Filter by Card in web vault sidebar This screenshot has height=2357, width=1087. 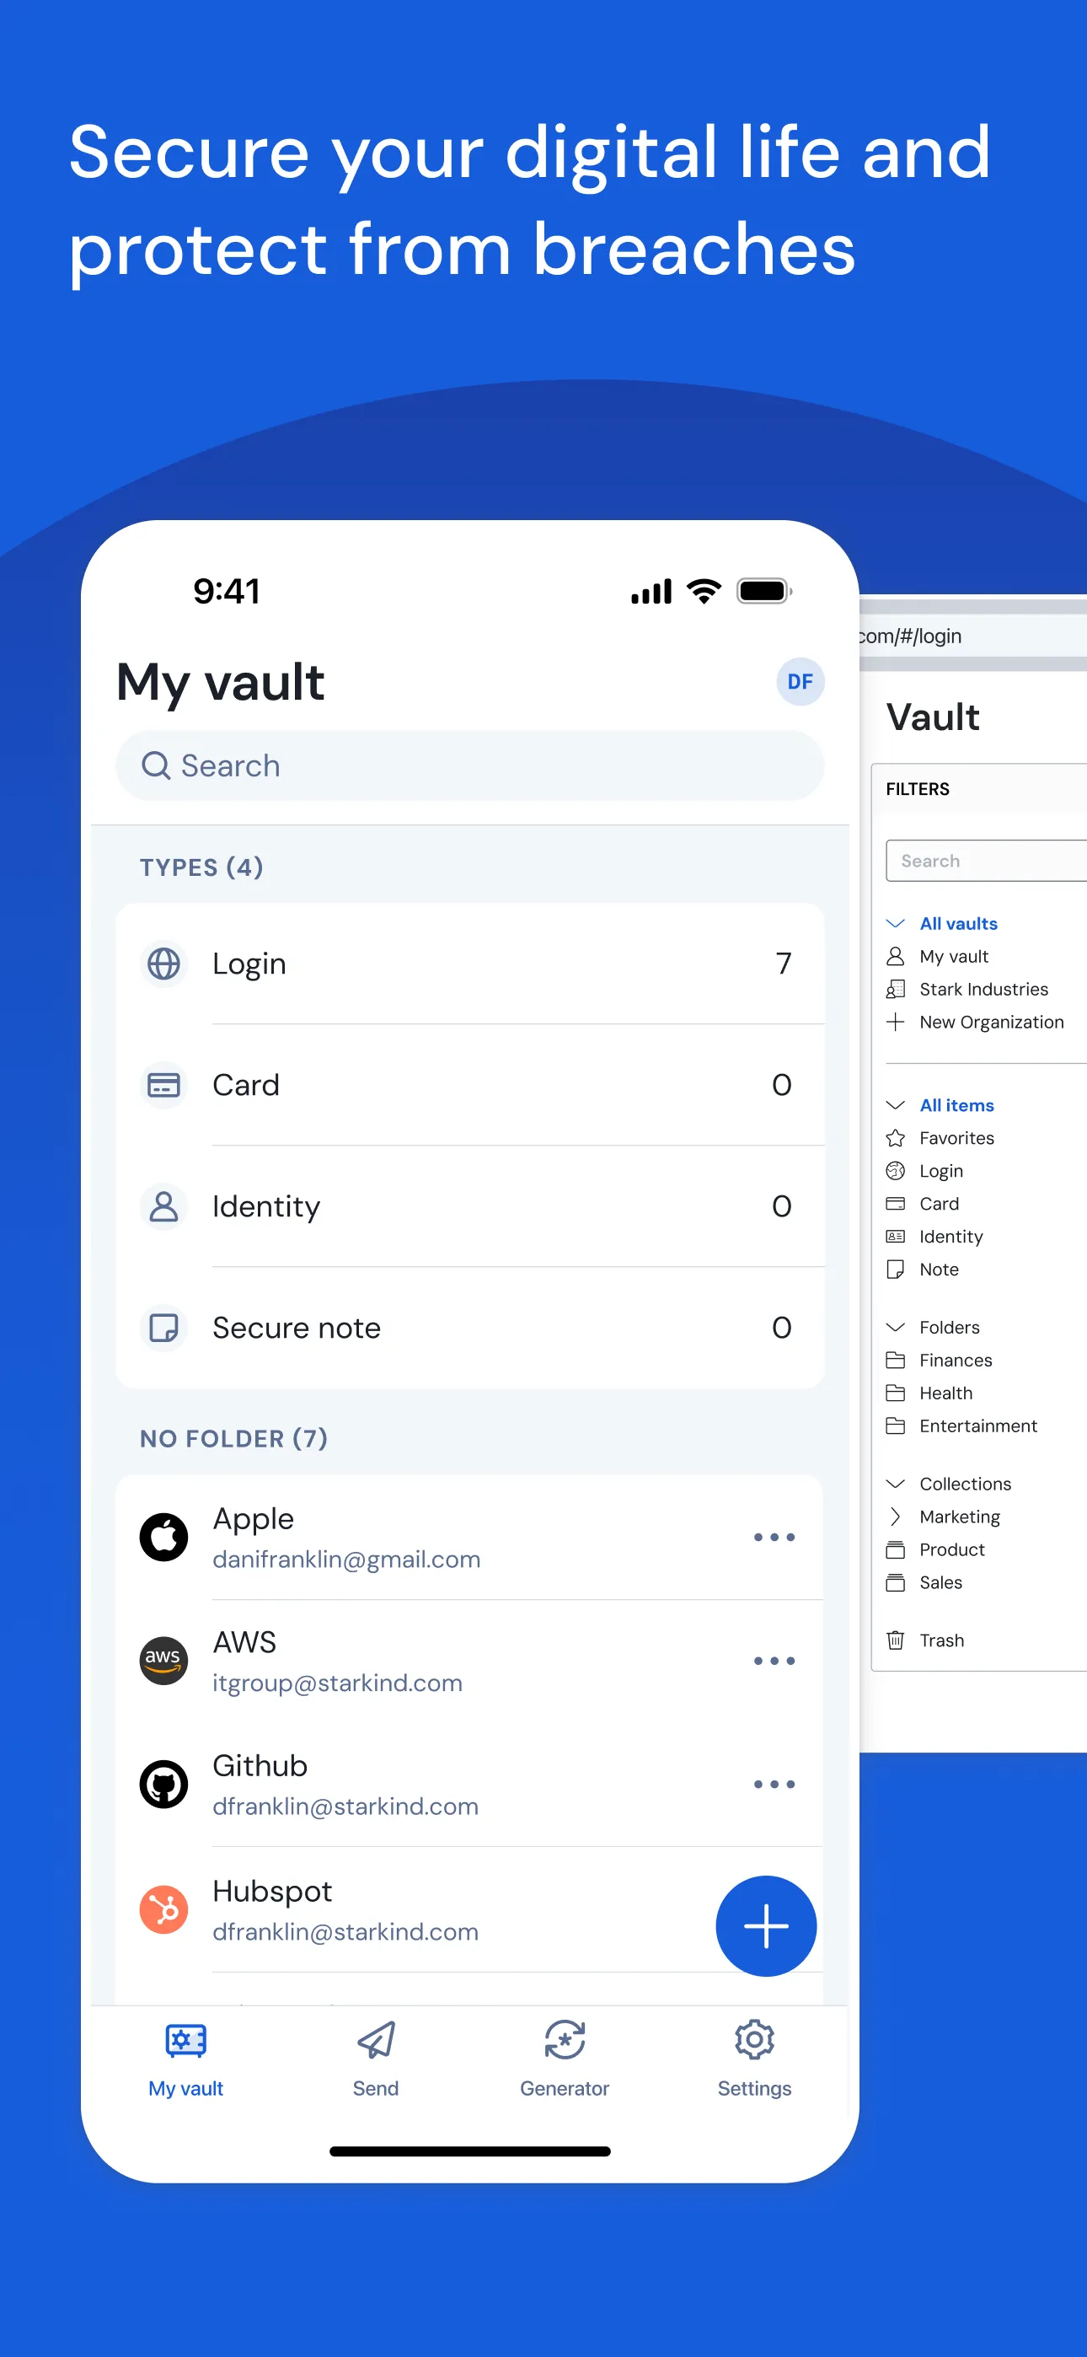(x=939, y=1204)
